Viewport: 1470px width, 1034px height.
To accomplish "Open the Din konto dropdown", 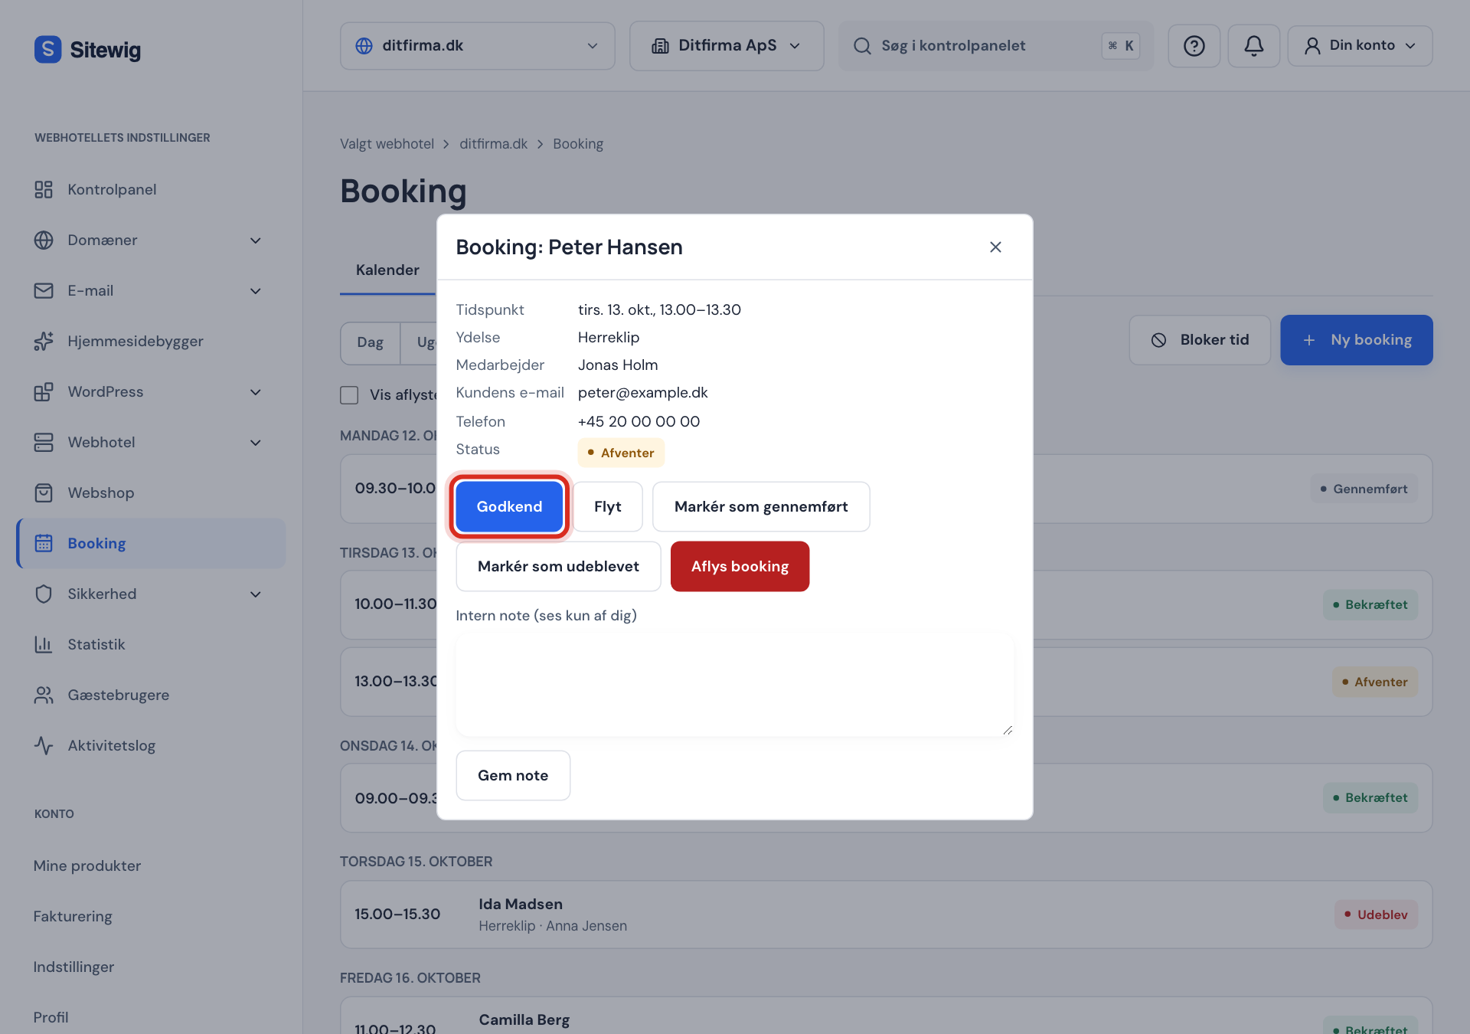I will (x=1360, y=46).
